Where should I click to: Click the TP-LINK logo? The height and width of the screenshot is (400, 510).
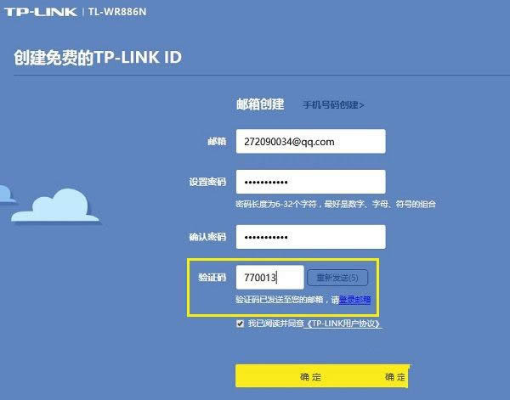click(x=41, y=13)
